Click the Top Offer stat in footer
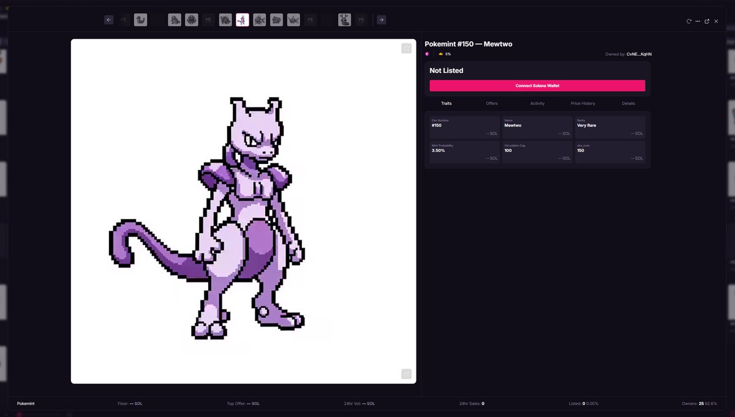The image size is (735, 417). click(243, 404)
